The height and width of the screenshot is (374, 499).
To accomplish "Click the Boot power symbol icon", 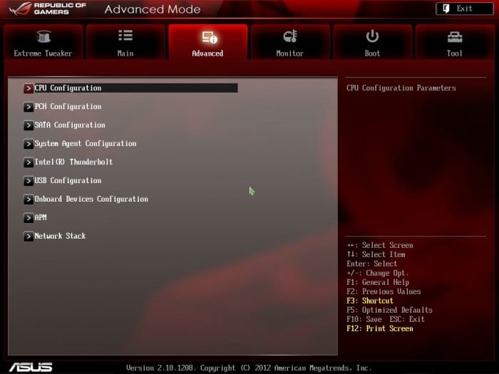I will point(372,36).
